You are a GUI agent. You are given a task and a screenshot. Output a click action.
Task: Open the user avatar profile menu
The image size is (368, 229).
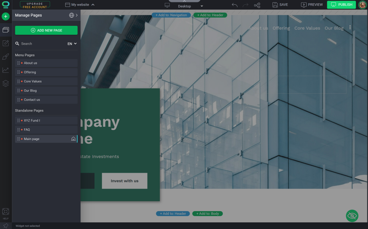point(362,5)
